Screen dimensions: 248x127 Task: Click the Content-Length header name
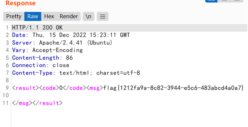pyautogui.click(x=36, y=58)
